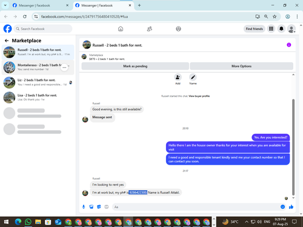
Task: Open the Facebook menu grid icon
Action: click(x=271, y=29)
